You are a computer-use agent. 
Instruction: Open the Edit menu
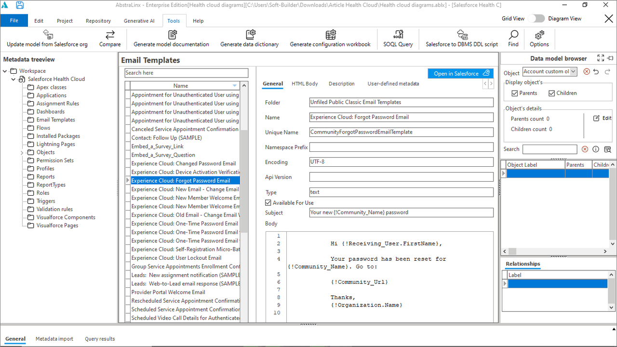(39, 21)
